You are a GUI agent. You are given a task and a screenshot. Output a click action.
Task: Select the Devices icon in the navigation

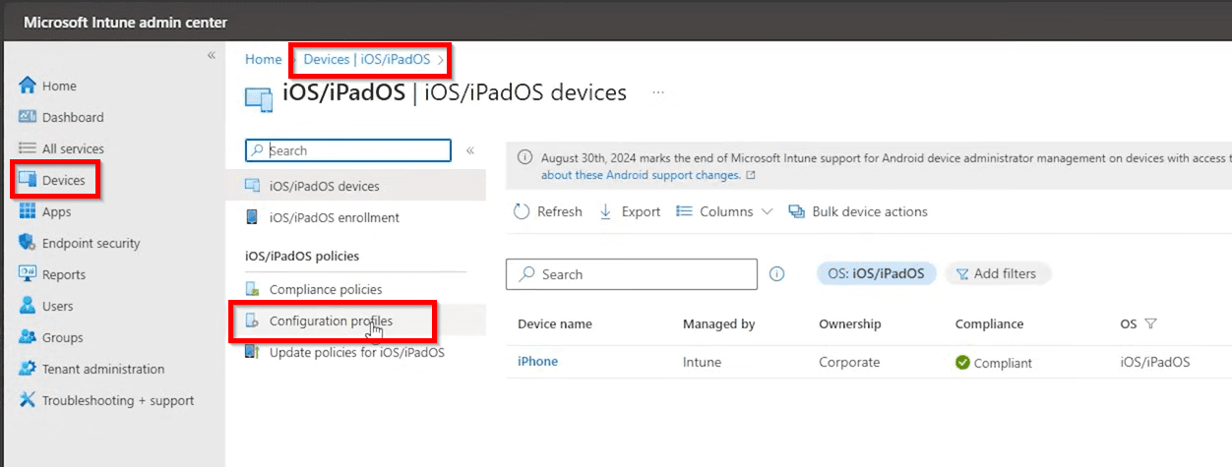point(28,180)
